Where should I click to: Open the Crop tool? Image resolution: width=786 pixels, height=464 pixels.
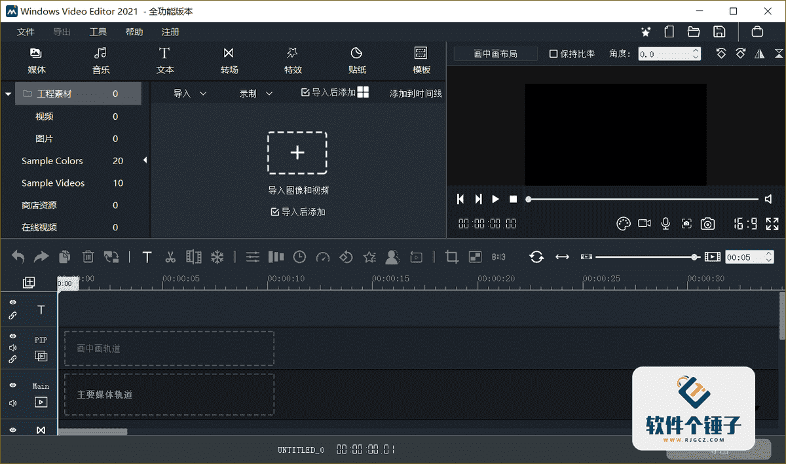[451, 257]
